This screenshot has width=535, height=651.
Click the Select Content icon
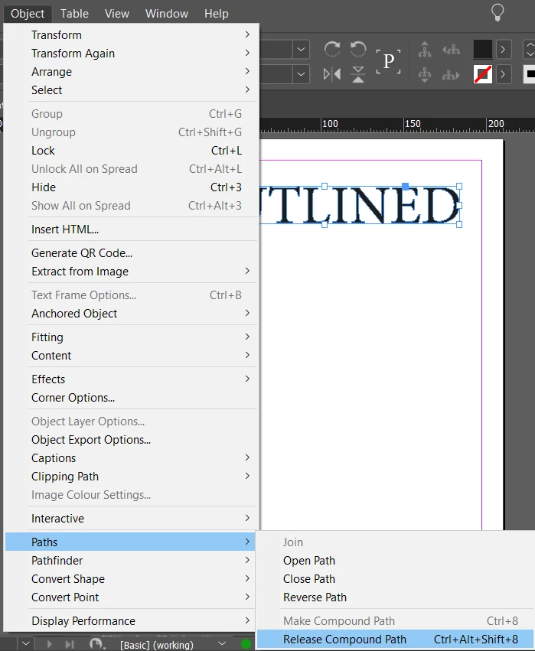pyautogui.click(x=425, y=75)
